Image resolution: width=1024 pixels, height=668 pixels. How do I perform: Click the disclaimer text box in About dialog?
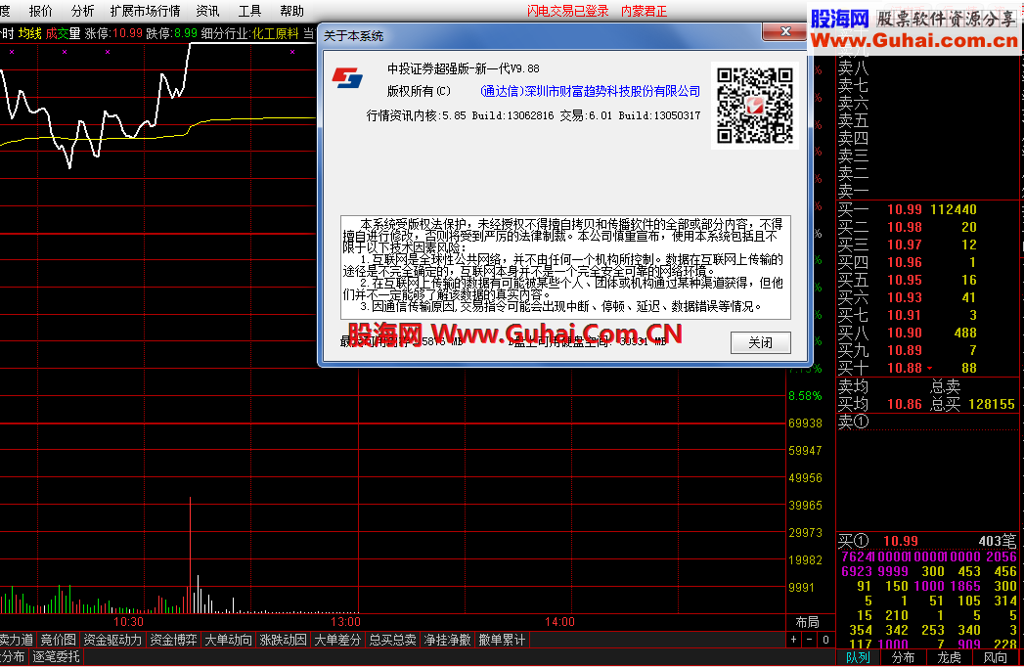coord(565,267)
